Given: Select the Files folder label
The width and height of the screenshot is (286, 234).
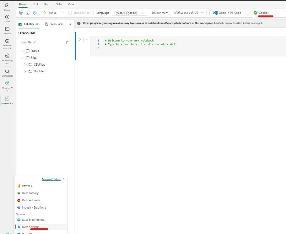Looking at the screenshot, I should pyautogui.click(x=34, y=58).
